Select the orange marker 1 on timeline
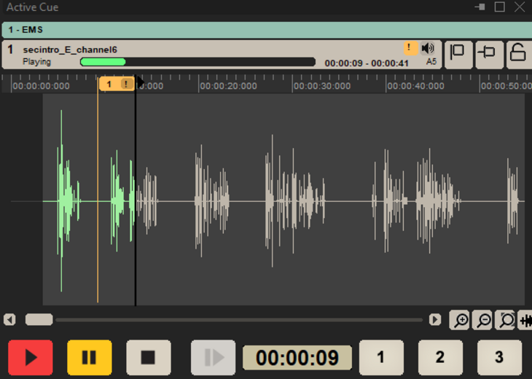The image size is (532, 379). click(109, 85)
